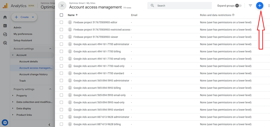Select checkbox for Google Ads 565-094-5993 billing
This screenshot has width=270, height=127.
[x=61, y=88]
